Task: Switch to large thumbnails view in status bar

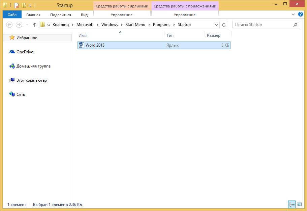Action: (299, 204)
